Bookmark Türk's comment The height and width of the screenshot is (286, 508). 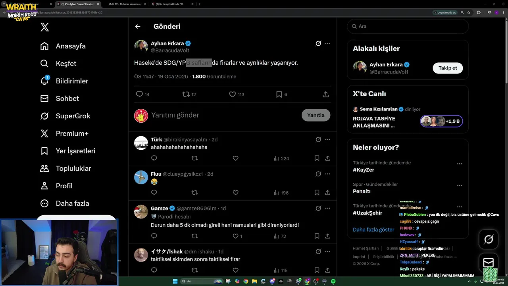[317, 158]
